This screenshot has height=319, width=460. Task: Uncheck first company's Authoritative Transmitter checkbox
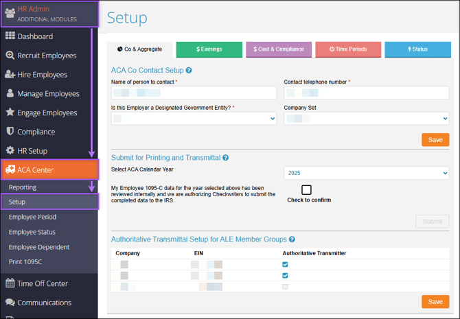[x=285, y=265]
